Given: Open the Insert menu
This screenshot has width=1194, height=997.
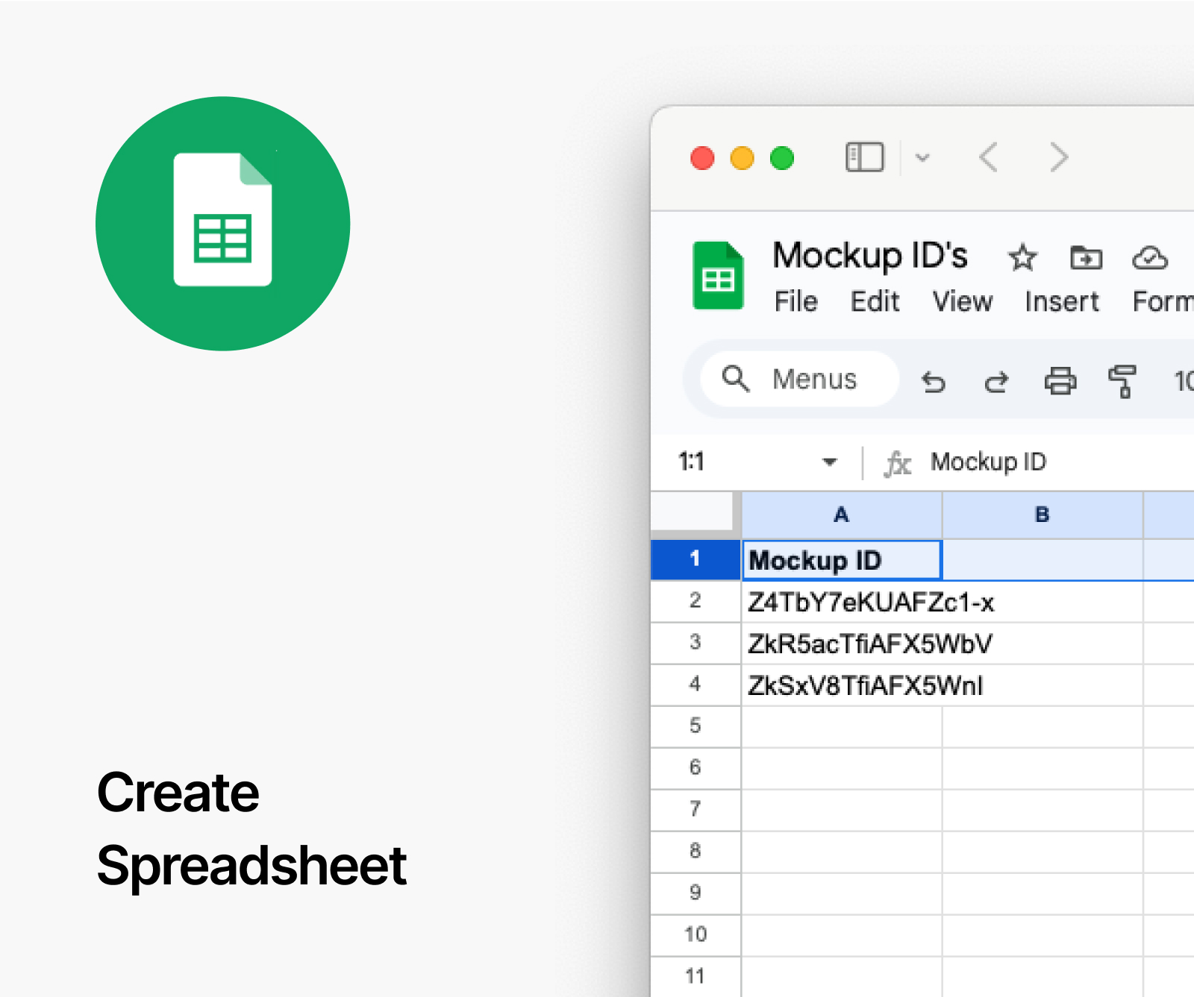Looking at the screenshot, I should 1062,301.
